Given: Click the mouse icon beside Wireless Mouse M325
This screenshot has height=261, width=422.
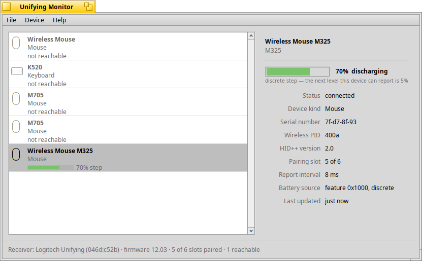Looking at the screenshot, I should pyautogui.click(x=16, y=155).
